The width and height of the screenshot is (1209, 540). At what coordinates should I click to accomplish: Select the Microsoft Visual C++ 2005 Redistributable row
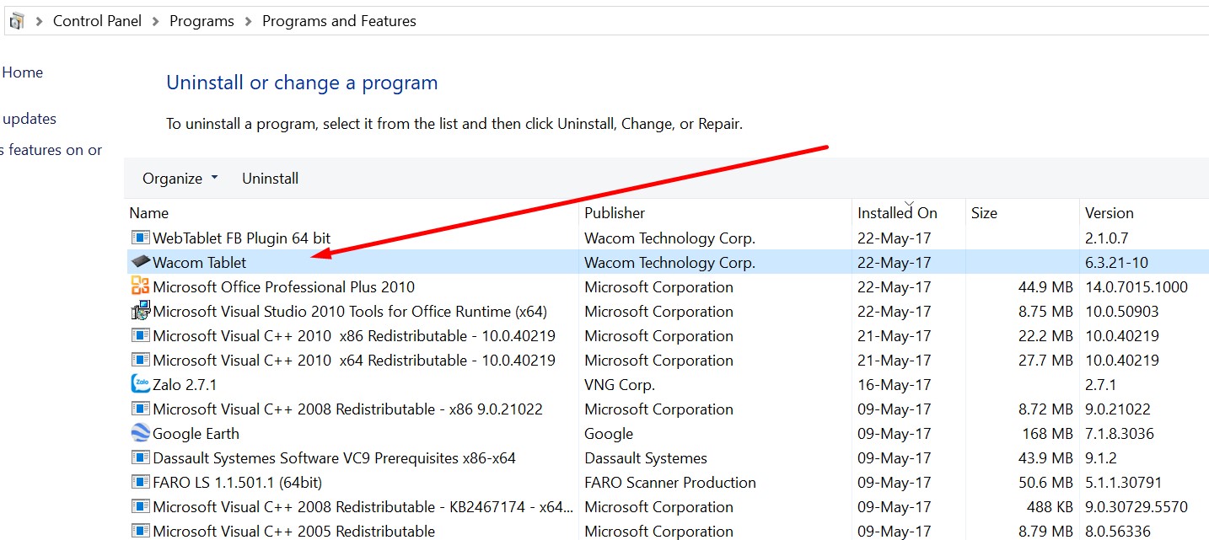[293, 531]
